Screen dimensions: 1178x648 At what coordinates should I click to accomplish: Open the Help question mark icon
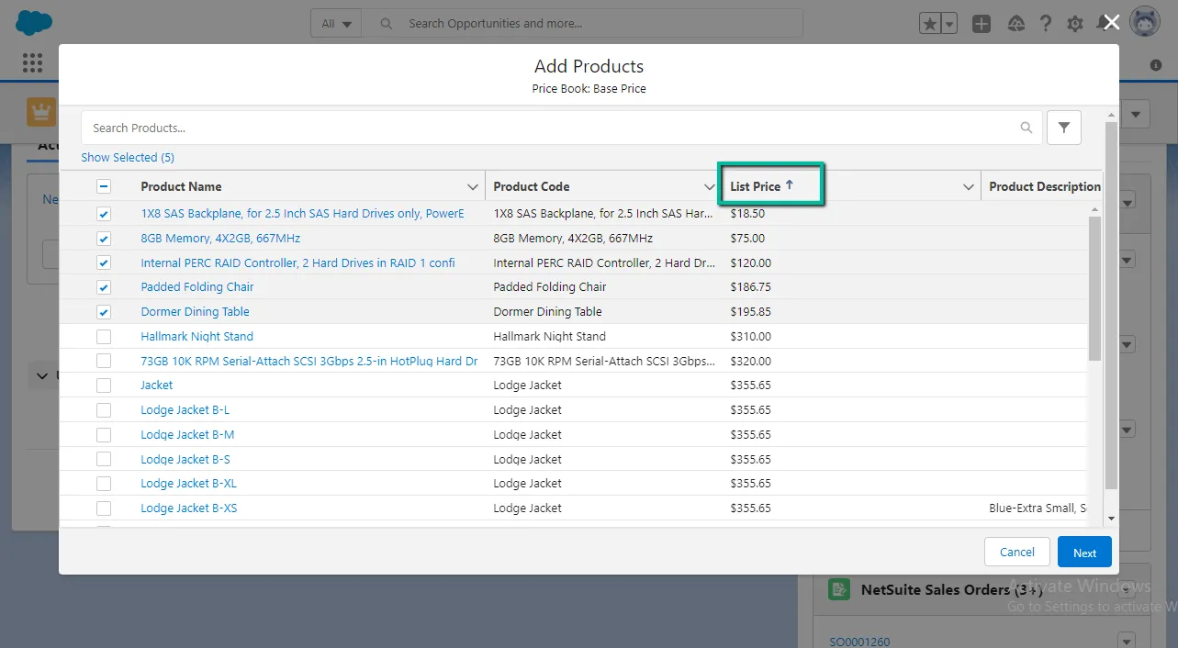coord(1046,24)
